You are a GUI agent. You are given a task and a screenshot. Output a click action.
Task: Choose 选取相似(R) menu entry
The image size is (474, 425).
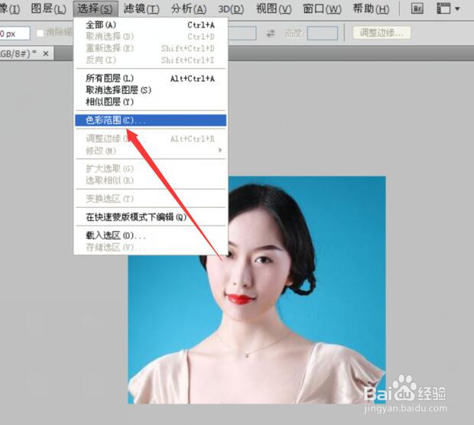(151, 180)
